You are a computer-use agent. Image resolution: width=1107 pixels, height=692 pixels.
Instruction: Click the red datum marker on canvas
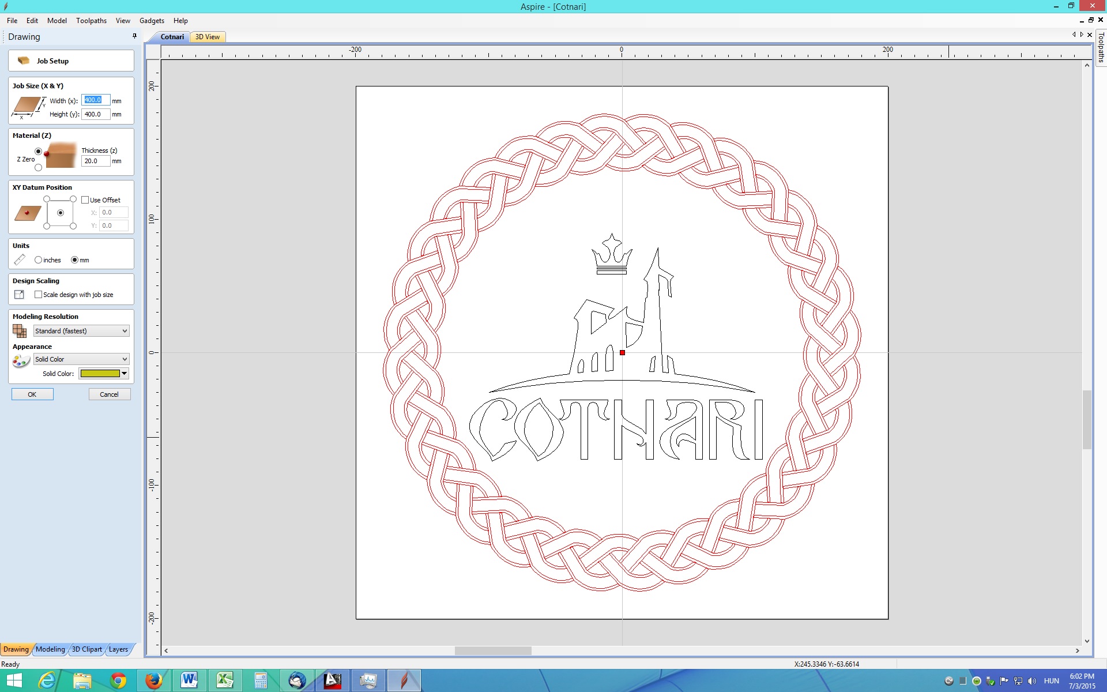(622, 352)
